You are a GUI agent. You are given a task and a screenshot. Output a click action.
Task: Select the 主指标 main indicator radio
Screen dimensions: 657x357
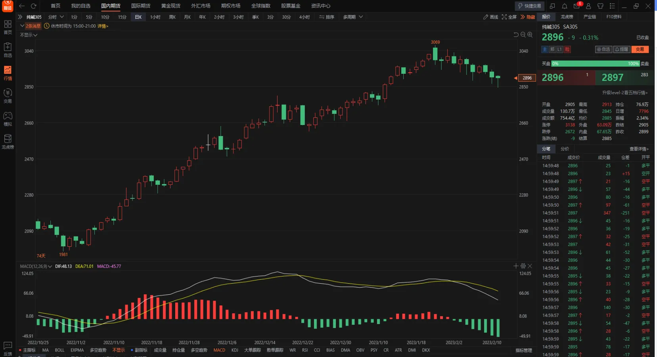pyautogui.click(x=27, y=350)
